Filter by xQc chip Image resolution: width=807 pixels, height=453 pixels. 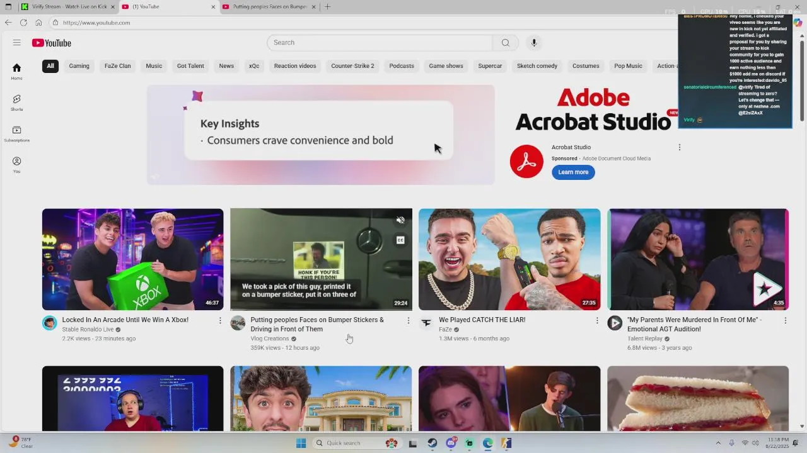point(254,66)
